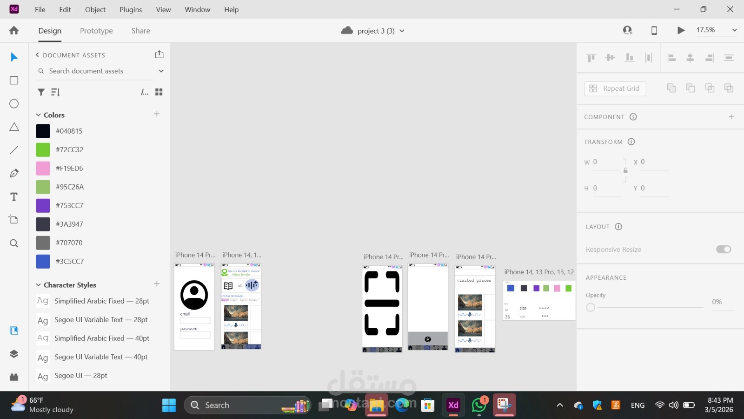Viewport: 744px width, 419px height.
Task: Select the Text tool
Action: [x=14, y=196]
